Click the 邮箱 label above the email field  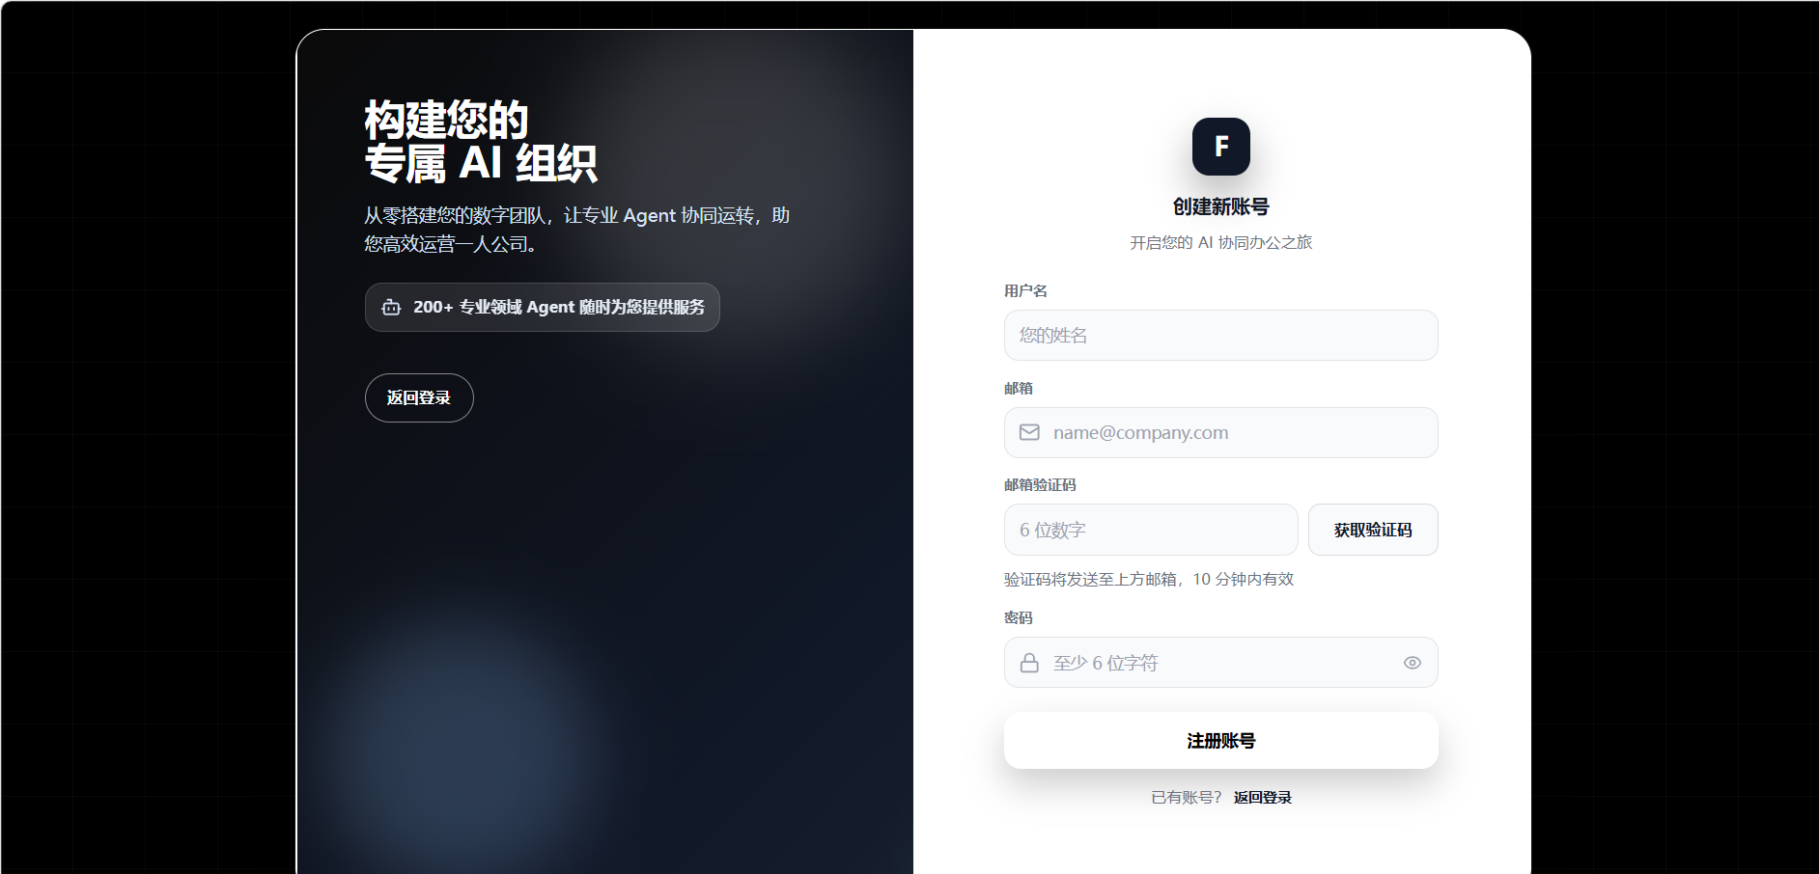(1019, 389)
